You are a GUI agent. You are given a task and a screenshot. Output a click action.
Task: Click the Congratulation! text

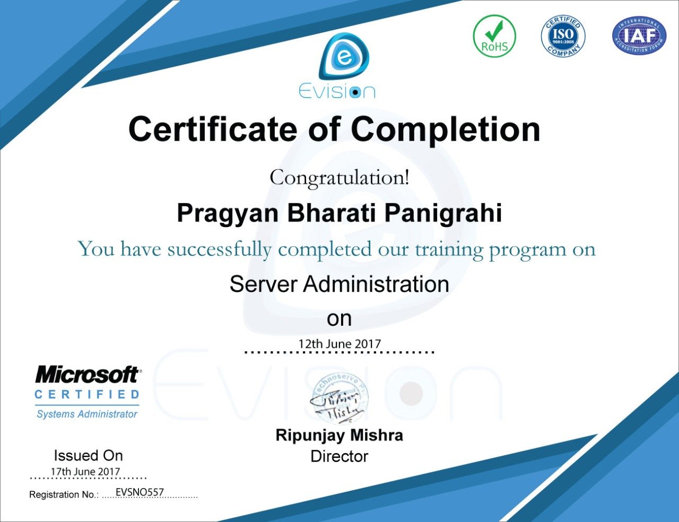339,178
